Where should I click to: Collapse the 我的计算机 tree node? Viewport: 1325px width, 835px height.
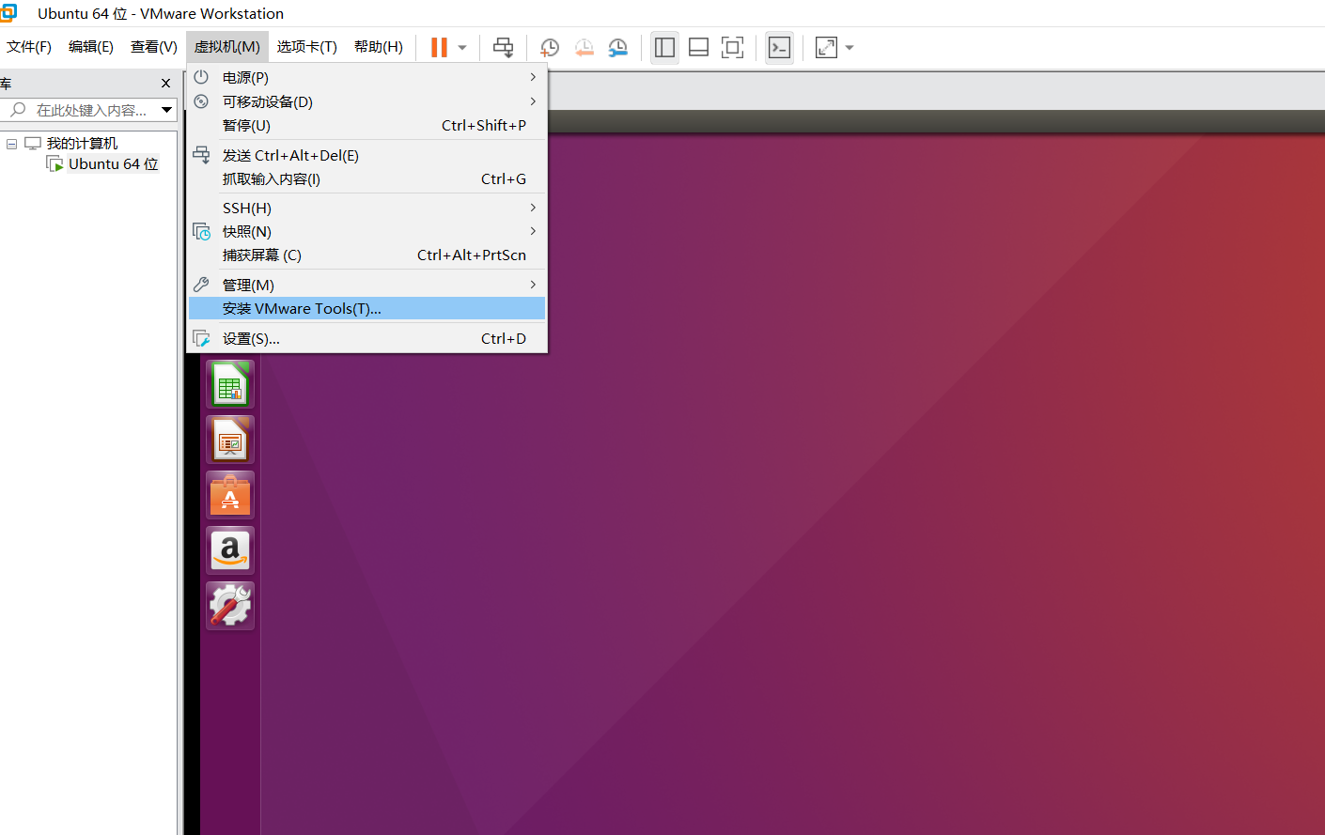pos(12,143)
